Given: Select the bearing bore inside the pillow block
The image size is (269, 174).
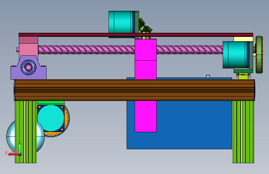Looking at the screenshot, I should [x=28, y=67].
